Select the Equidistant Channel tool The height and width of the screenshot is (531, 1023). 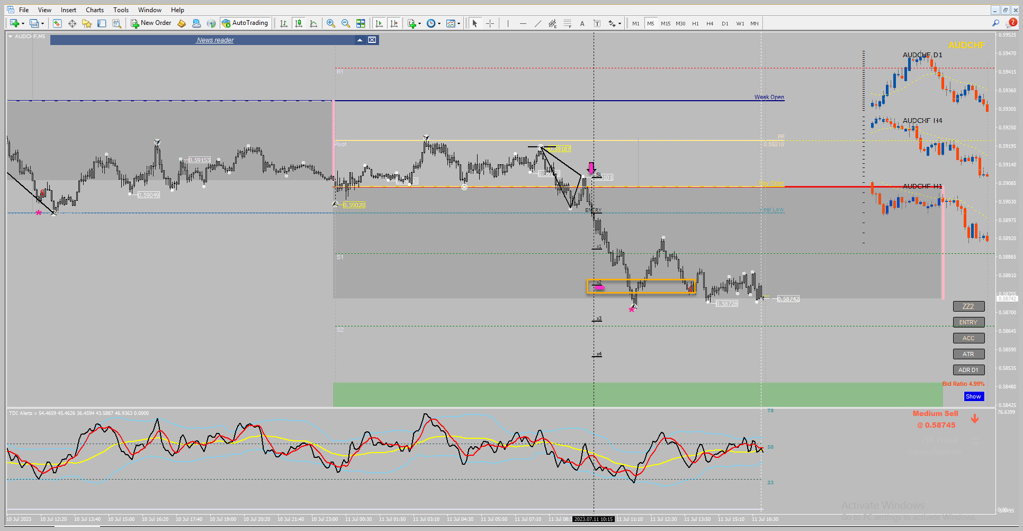pyautogui.click(x=553, y=23)
